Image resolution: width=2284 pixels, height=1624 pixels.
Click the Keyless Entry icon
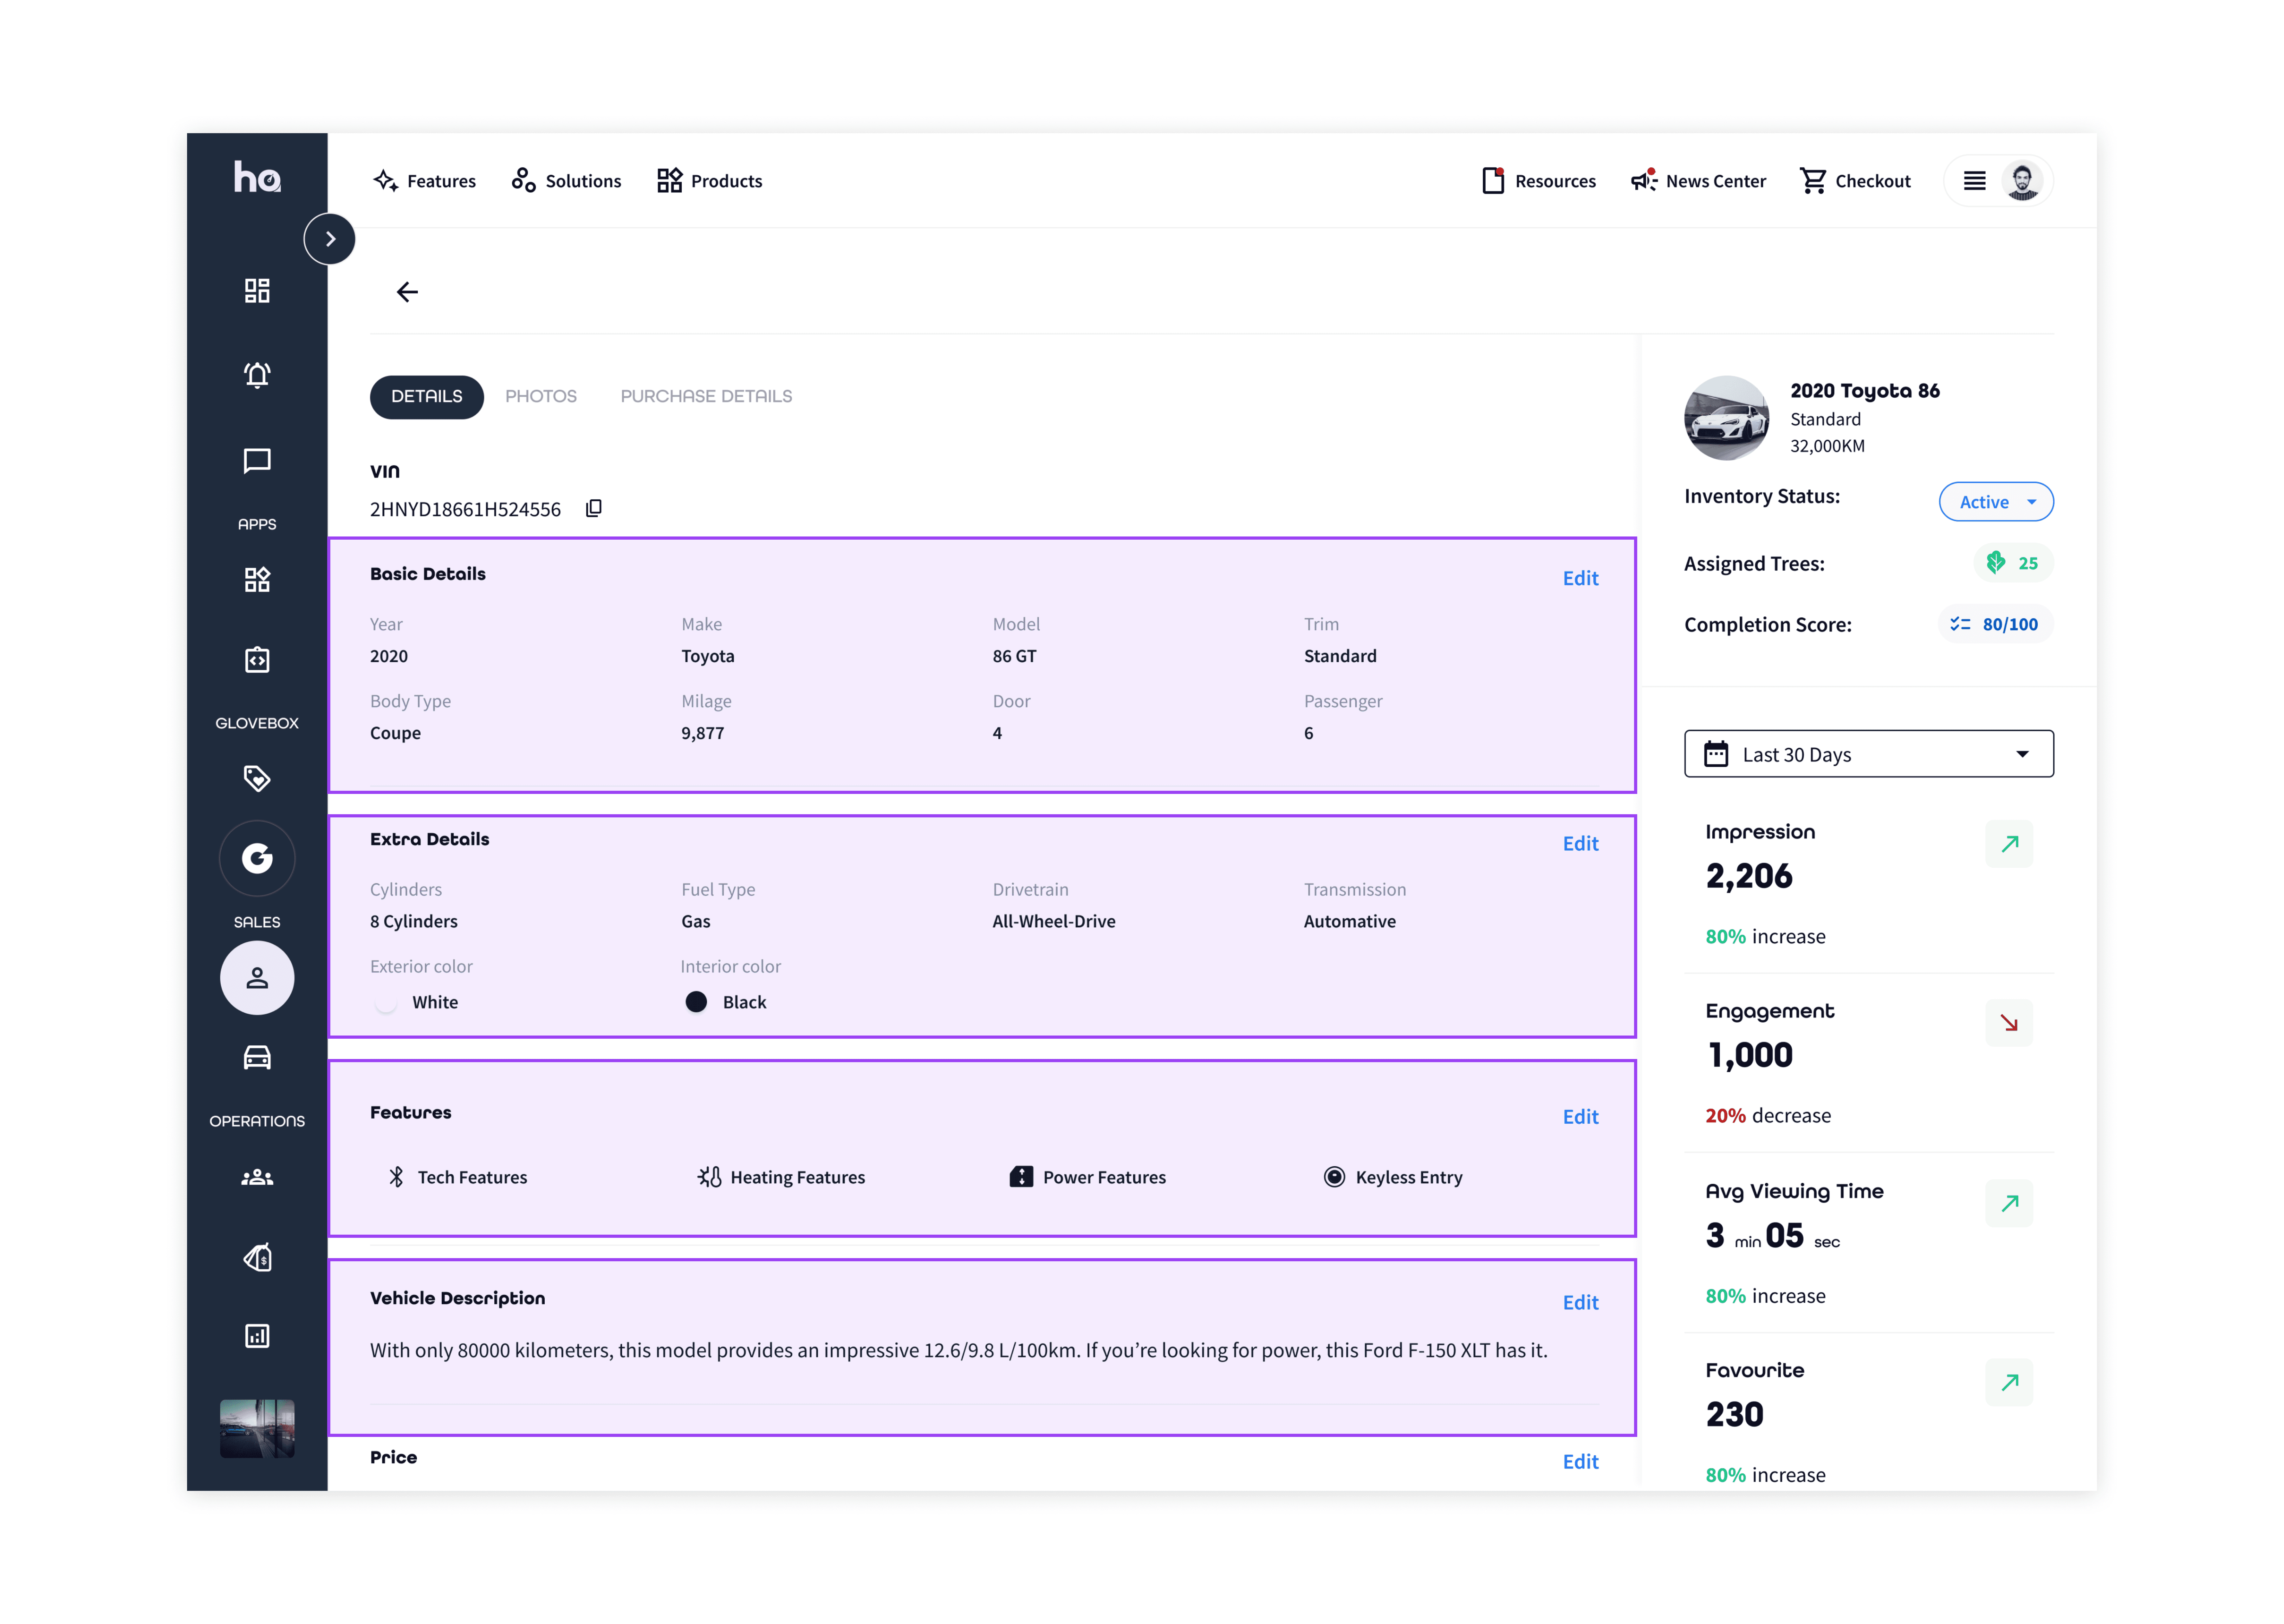pos(1334,1177)
